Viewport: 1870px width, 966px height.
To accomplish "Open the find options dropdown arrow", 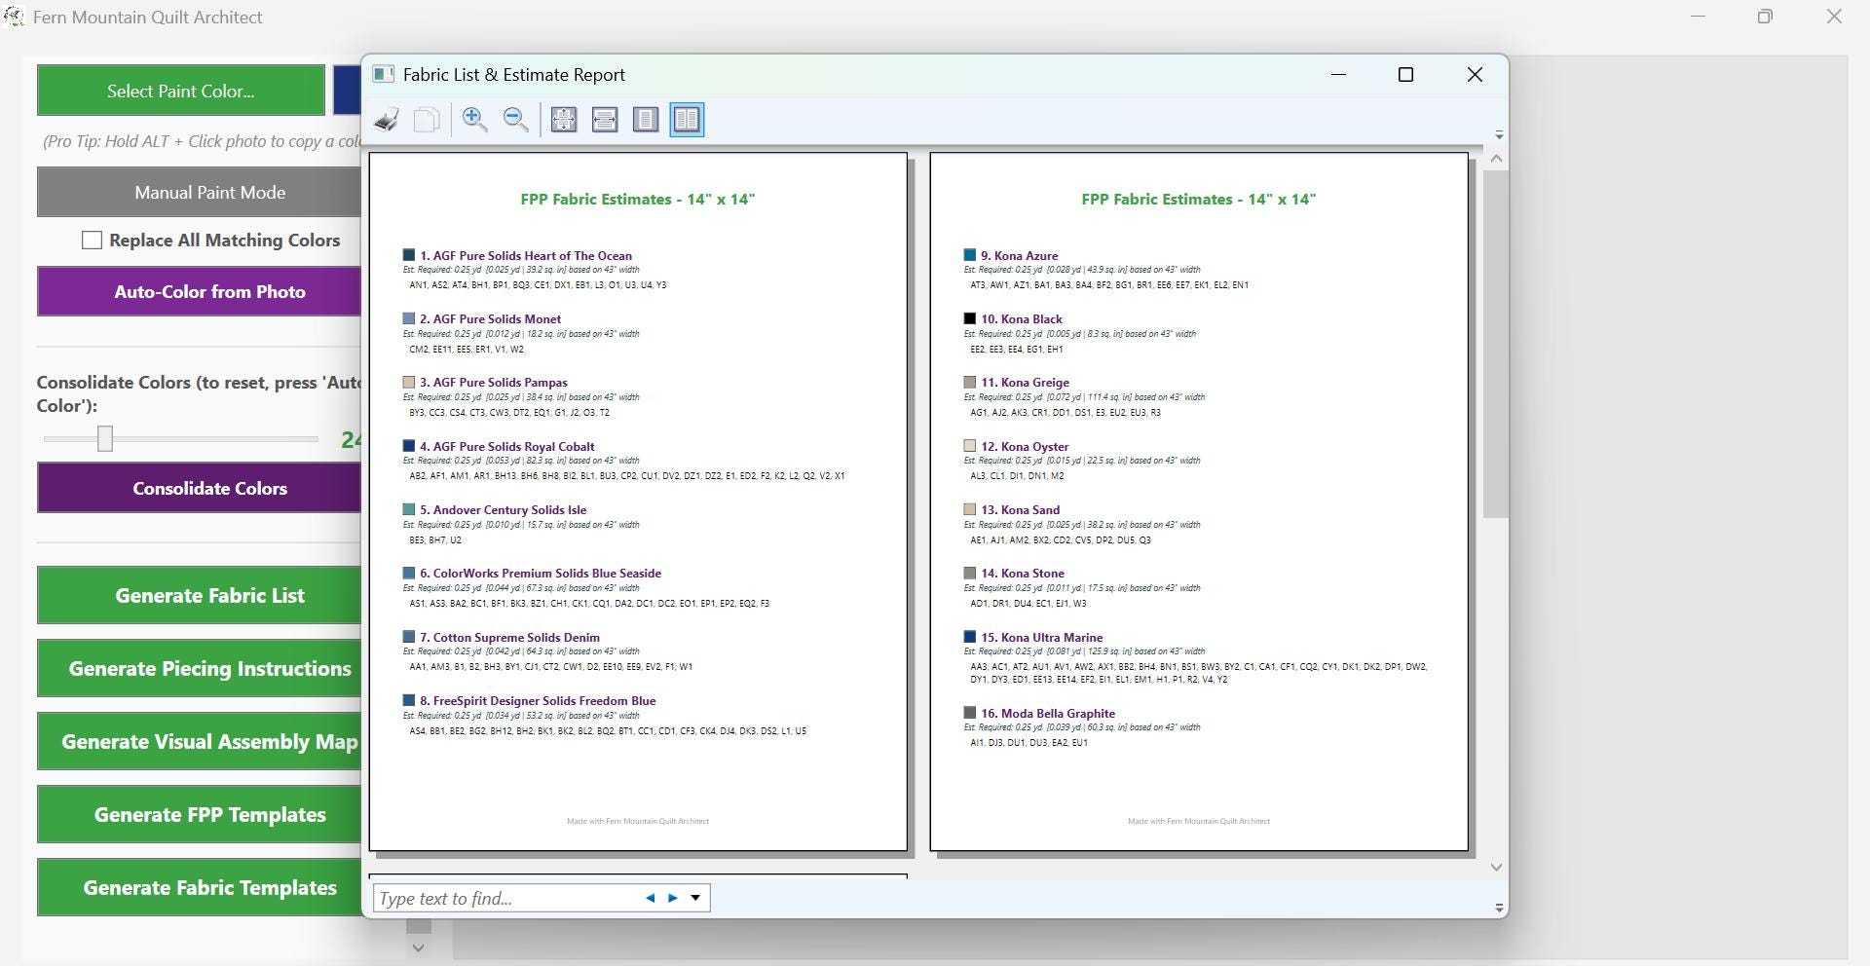I will tap(695, 898).
